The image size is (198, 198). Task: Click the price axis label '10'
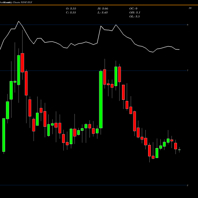[190, 8]
